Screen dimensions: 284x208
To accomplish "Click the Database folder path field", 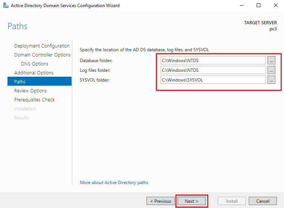I will pos(212,60).
